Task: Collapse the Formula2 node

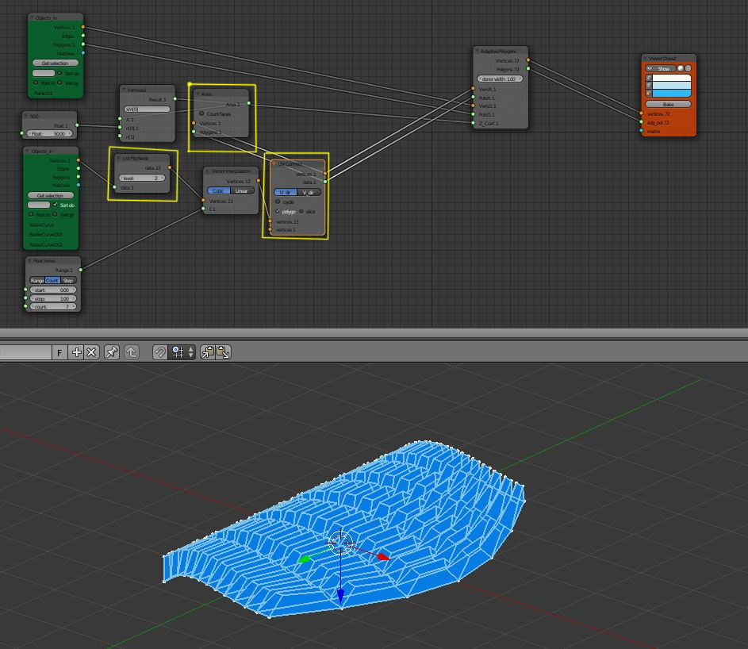Action: pos(124,90)
